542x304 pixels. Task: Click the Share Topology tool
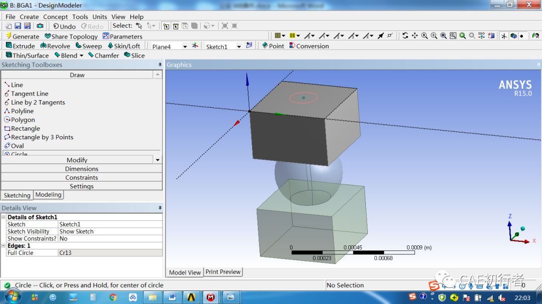(71, 36)
